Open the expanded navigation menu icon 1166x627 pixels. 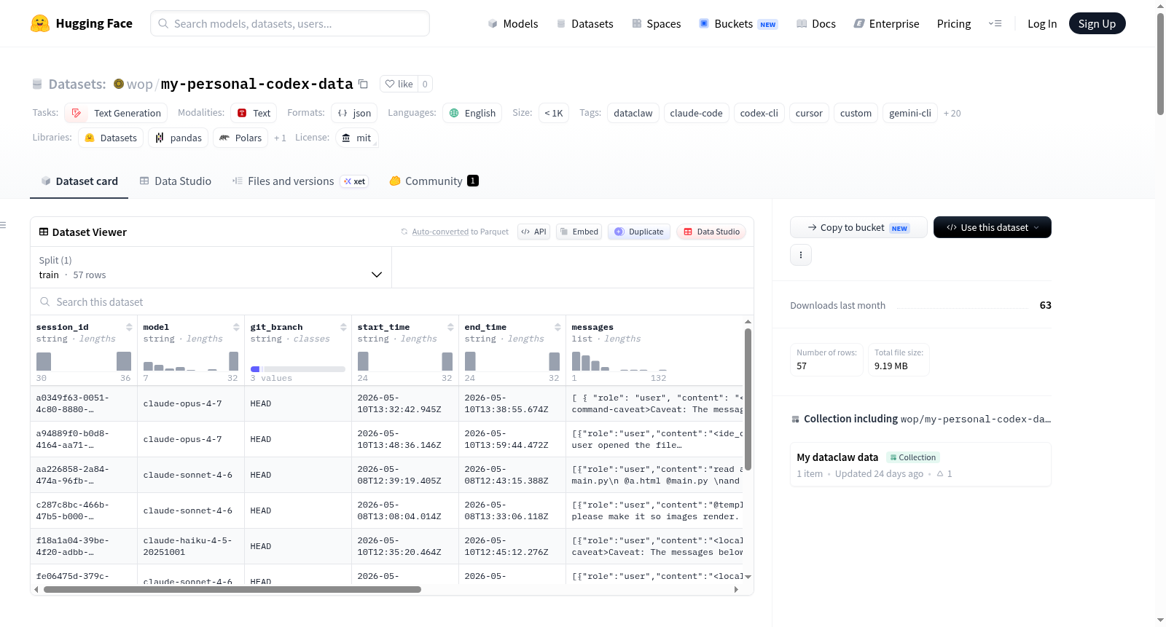click(x=995, y=23)
